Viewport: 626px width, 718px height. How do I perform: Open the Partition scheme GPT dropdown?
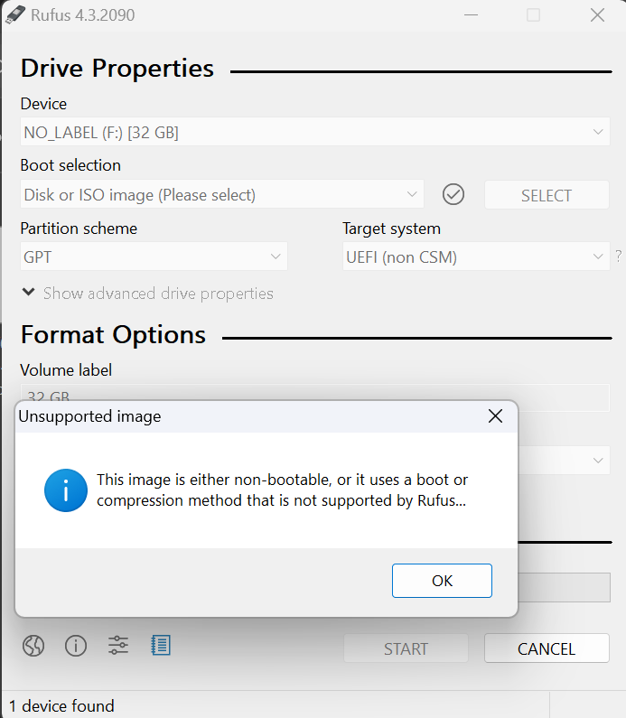154,256
